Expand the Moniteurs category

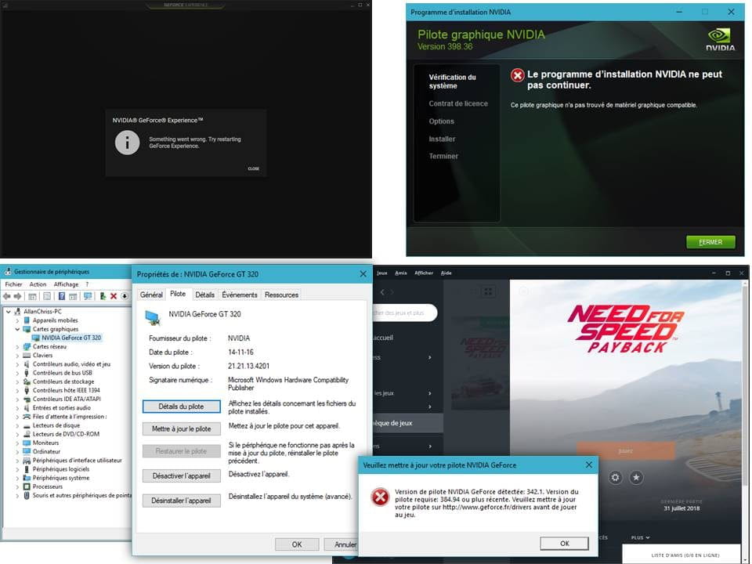(17, 443)
